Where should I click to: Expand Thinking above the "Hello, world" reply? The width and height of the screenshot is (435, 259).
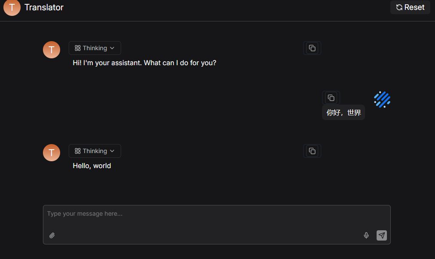click(95, 151)
